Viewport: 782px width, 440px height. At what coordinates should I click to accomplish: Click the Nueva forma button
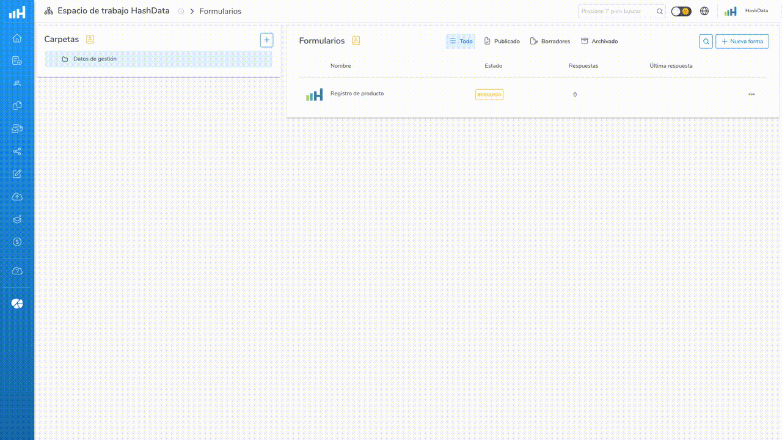(x=742, y=42)
